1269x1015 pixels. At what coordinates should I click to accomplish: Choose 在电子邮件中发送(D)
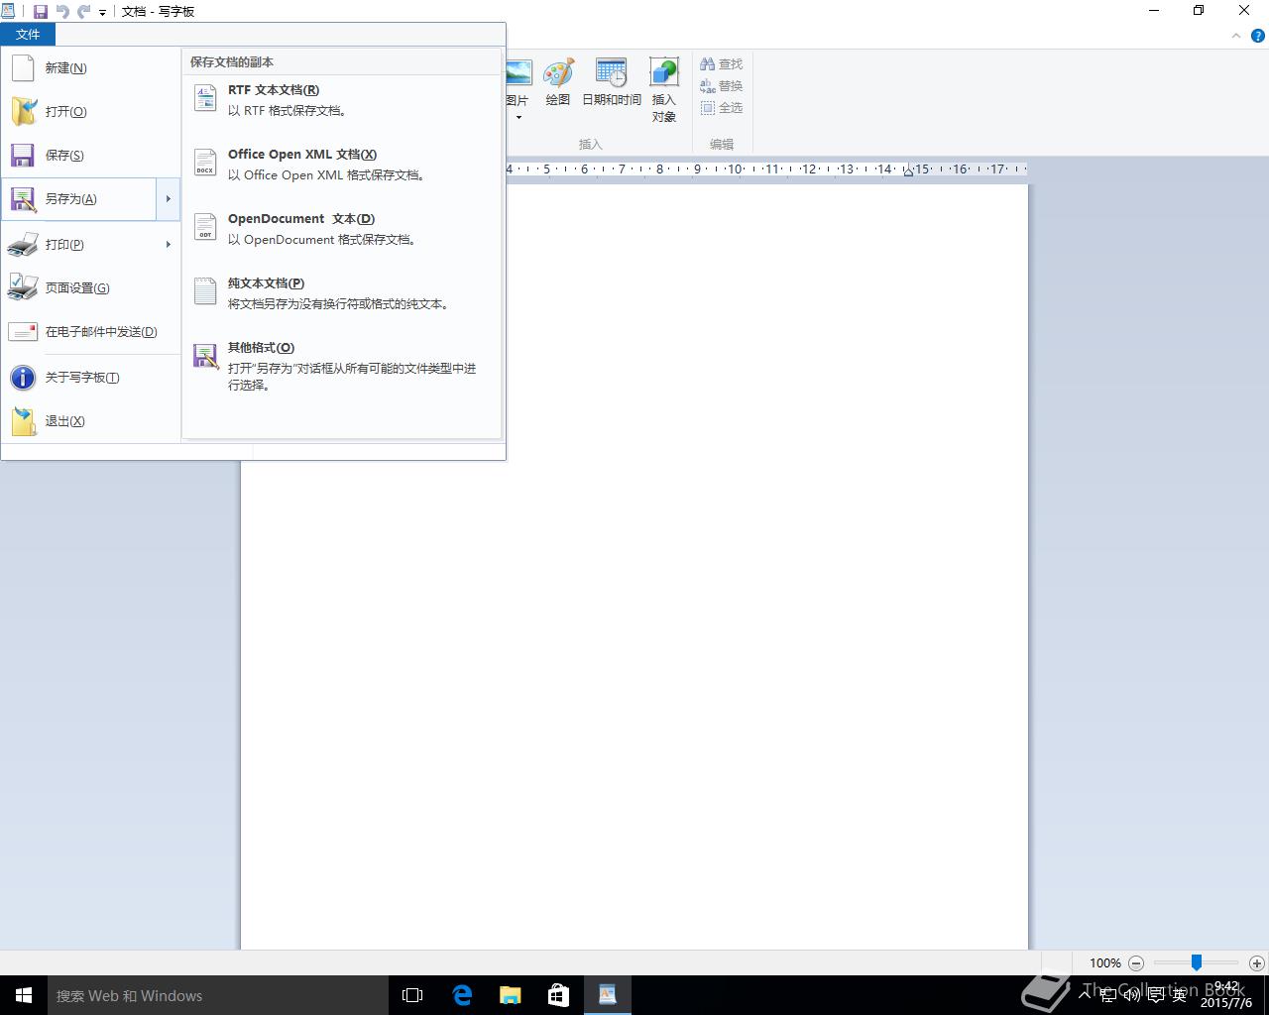click(90, 331)
